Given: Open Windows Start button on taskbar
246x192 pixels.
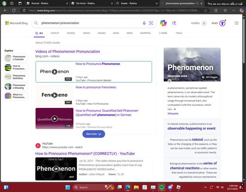Looking at the screenshot, I should click(67, 187).
